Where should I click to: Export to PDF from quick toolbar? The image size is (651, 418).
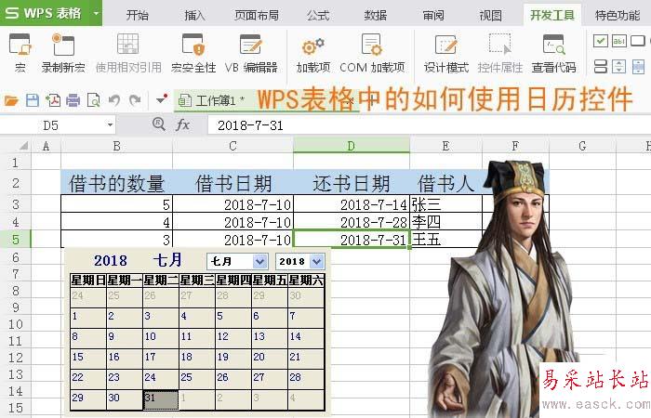pos(53,100)
